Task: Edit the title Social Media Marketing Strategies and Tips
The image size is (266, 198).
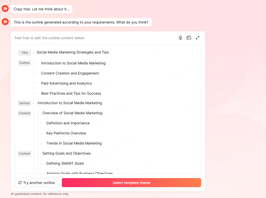Action: (73, 52)
